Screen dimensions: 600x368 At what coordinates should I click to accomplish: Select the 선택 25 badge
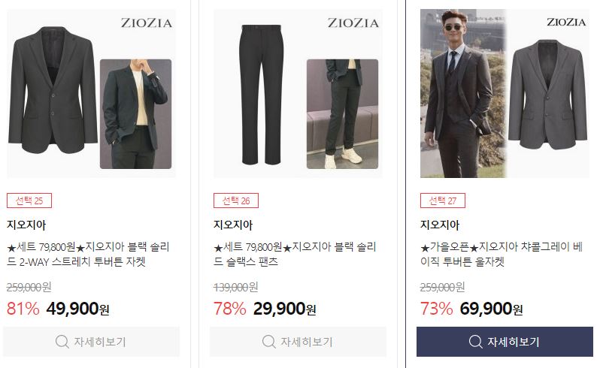[x=29, y=201]
